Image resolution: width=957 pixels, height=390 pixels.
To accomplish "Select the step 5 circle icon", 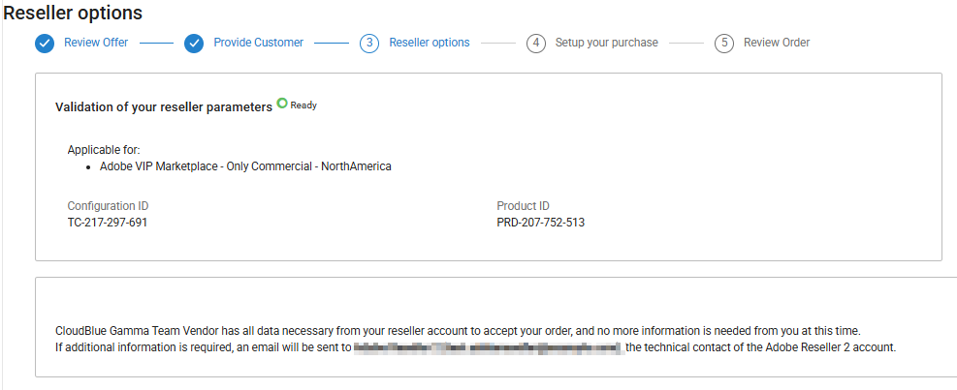I will click(x=724, y=44).
